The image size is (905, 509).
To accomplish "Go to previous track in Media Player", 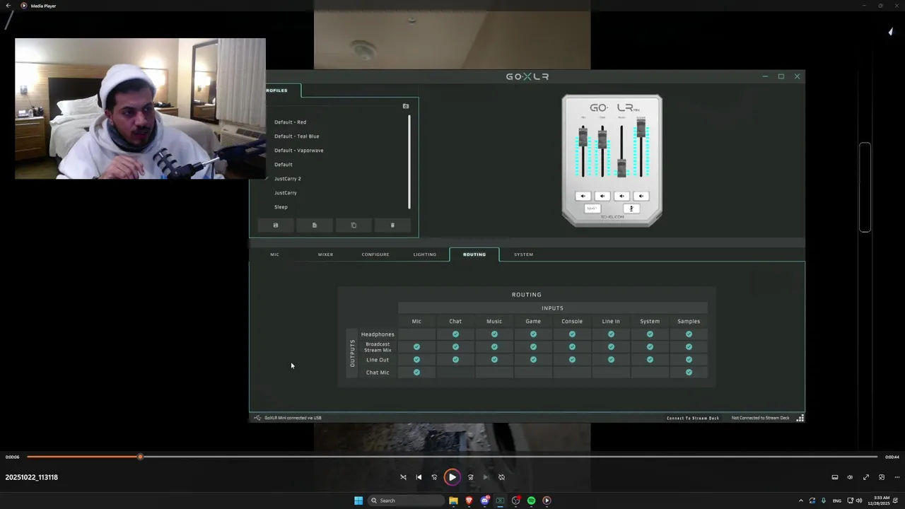I will point(419,477).
